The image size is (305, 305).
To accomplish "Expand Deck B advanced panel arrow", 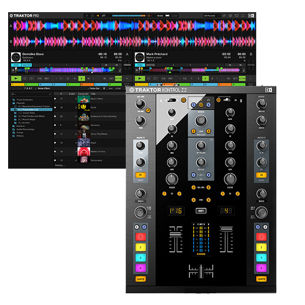I will [x=251, y=78].
